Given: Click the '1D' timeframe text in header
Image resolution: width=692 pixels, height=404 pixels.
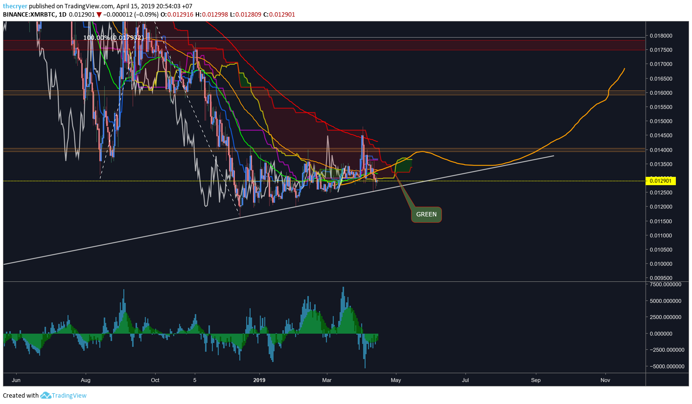Looking at the screenshot, I should (x=62, y=15).
